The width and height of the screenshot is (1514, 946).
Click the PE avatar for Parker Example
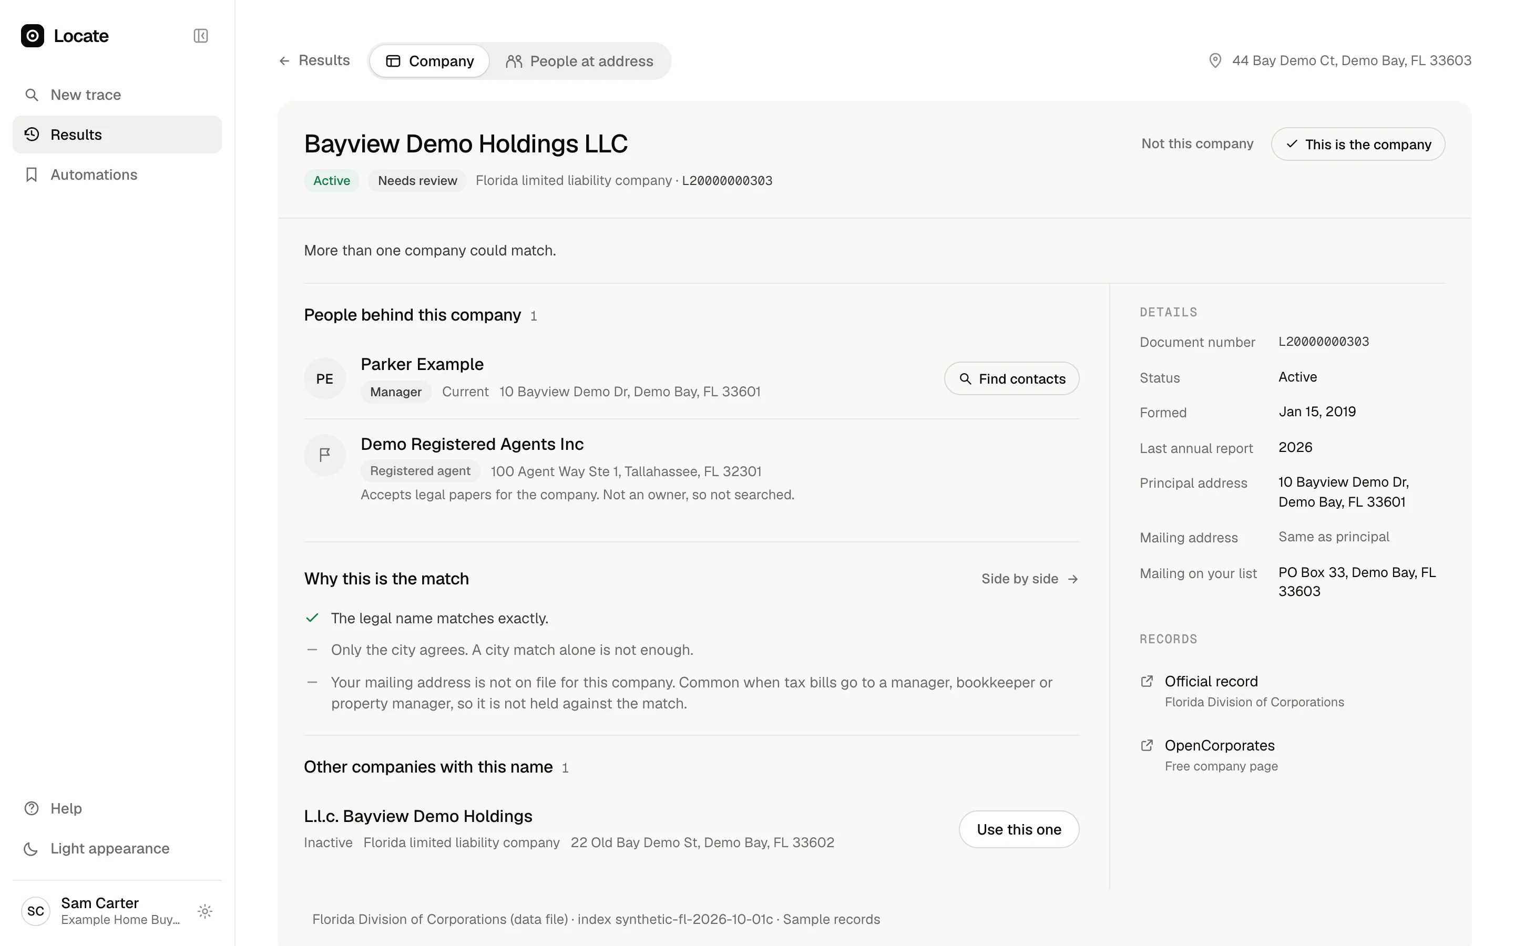pos(325,378)
